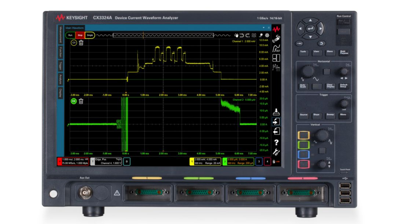
Task: Click the front panel right arrow key
Action: pos(320,29)
